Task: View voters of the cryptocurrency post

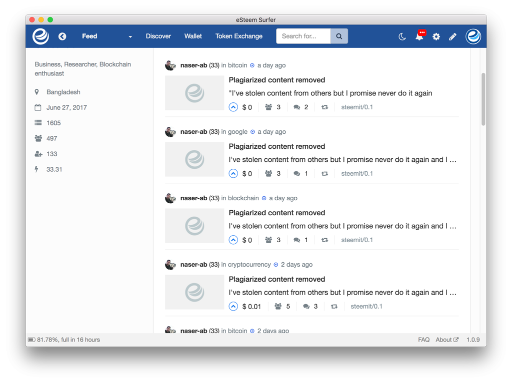Action: pyautogui.click(x=282, y=306)
